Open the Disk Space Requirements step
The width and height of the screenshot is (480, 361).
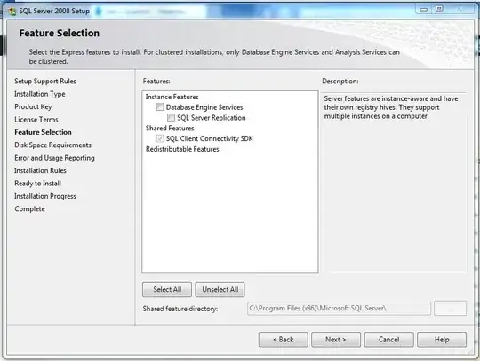pyautogui.click(x=52, y=145)
